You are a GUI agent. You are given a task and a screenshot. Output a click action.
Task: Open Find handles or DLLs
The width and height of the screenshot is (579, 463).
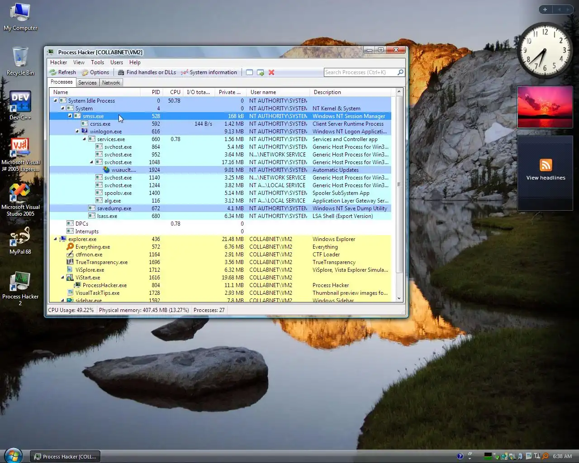coord(147,72)
